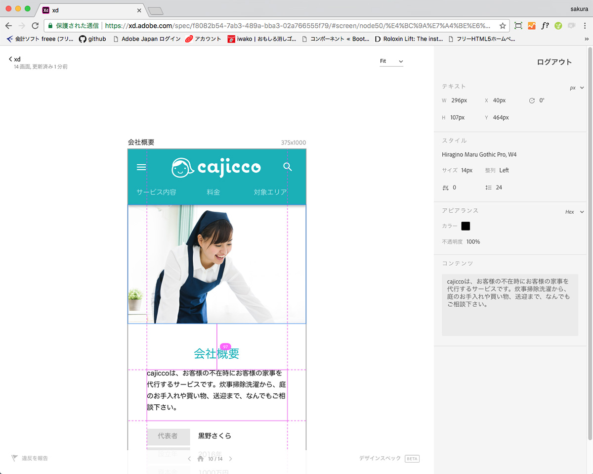This screenshot has width=593, height=474.
Task: Go to the next screen arrow
Action: (230, 459)
